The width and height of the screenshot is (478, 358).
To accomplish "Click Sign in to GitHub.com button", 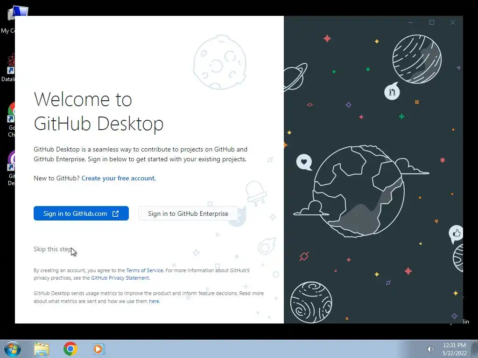I will pos(81,213).
